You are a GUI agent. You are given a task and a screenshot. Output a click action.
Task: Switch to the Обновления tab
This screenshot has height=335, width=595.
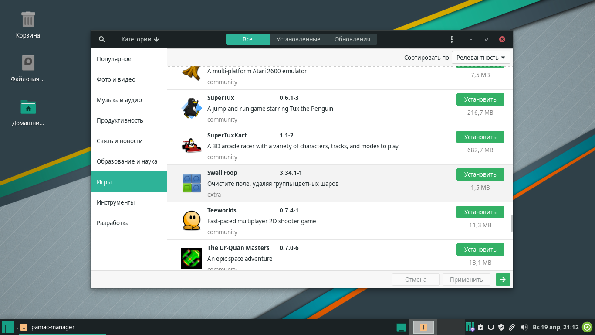(x=352, y=39)
